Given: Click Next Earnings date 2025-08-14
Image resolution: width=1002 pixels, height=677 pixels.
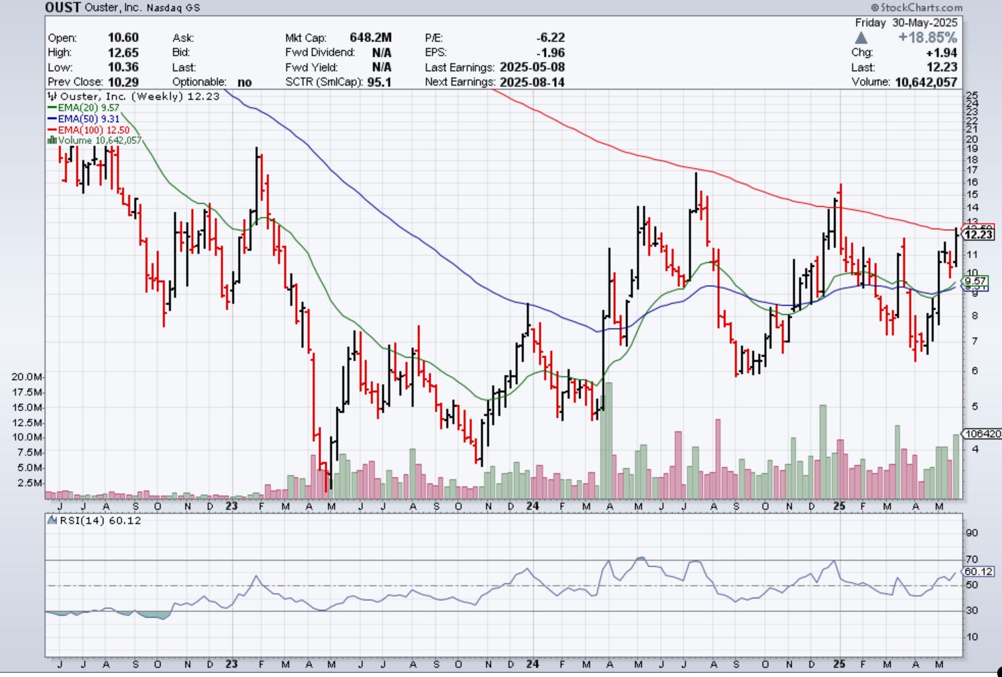Looking at the screenshot, I should coord(532,82).
